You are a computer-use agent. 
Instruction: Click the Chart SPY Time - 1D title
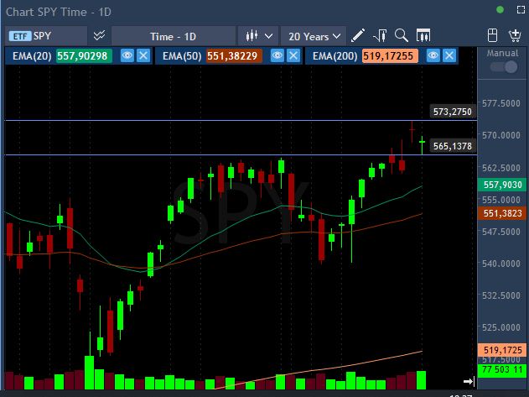(x=59, y=12)
